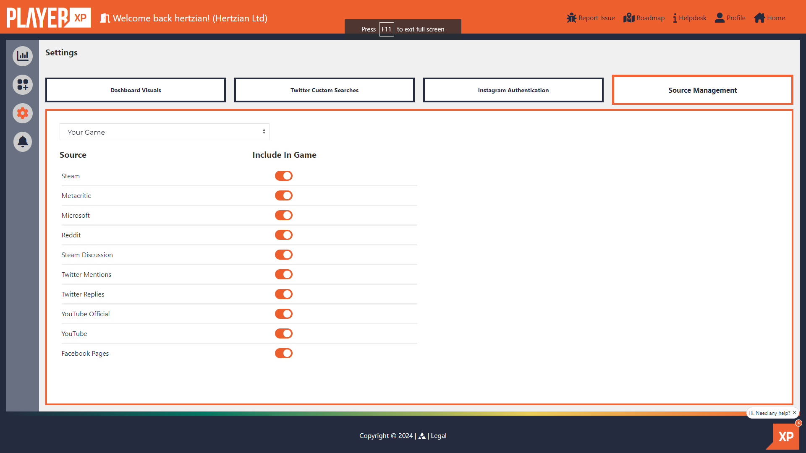The height and width of the screenshot is (453, 806).
Task: Click the welcome back hertzian text
Action: [190, 18]
